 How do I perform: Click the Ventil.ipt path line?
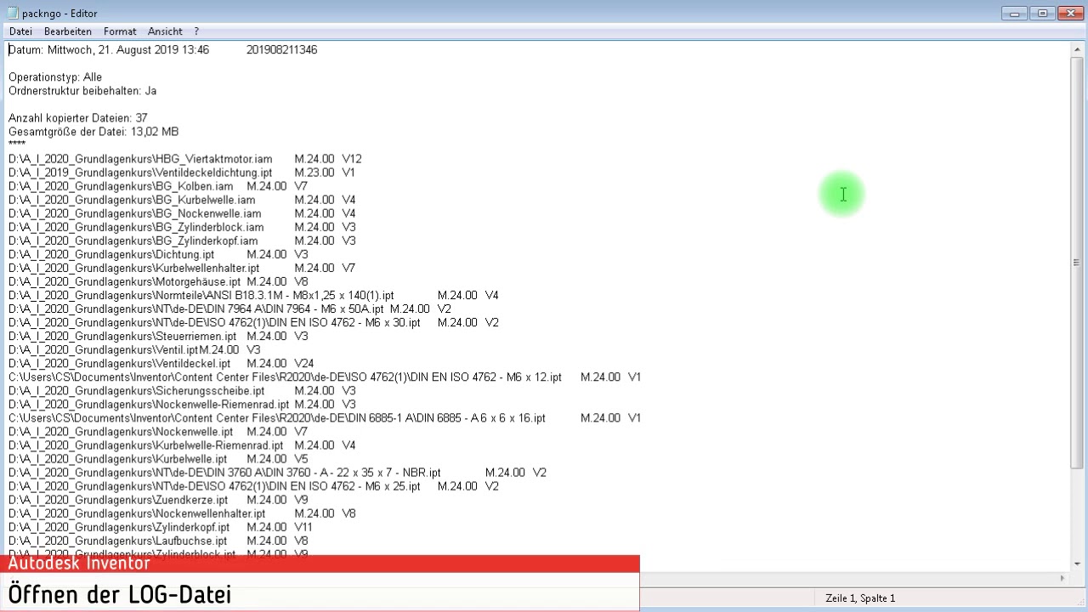(134, 349)
